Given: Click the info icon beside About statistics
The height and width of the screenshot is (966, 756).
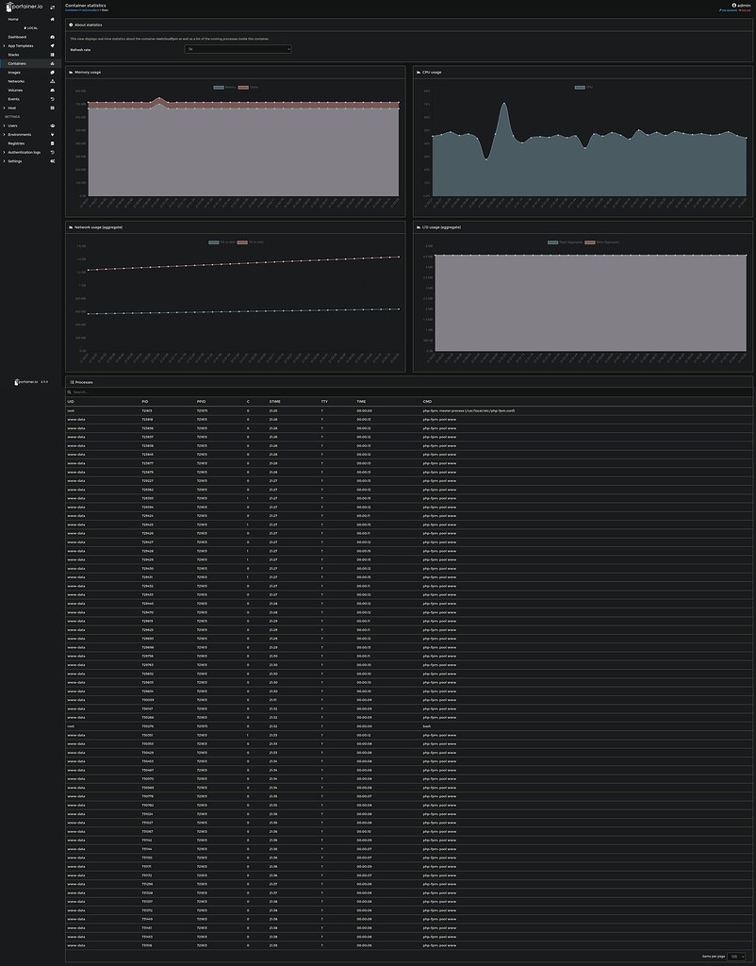Looking at the screenshot, I should [71, 25].
